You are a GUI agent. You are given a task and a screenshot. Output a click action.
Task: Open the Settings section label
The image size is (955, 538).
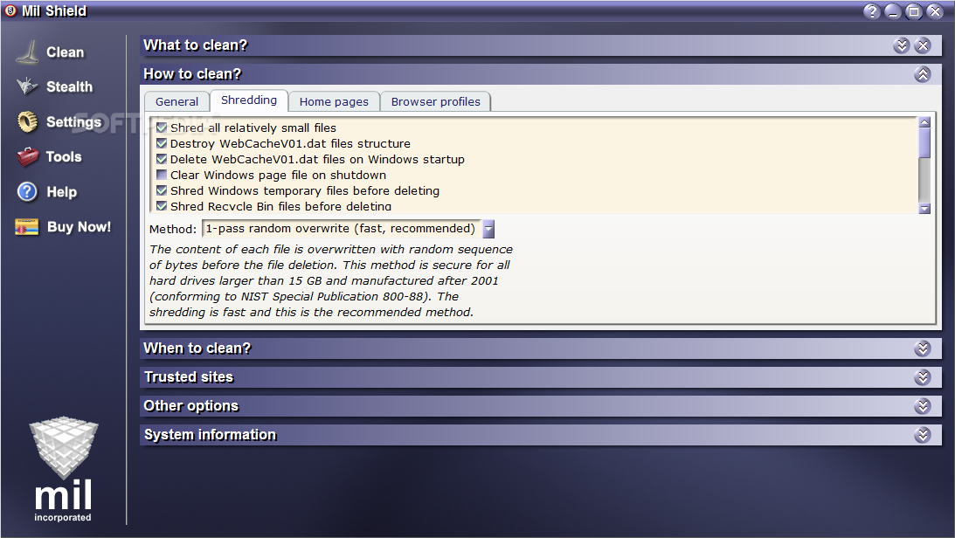coord(73,121)
